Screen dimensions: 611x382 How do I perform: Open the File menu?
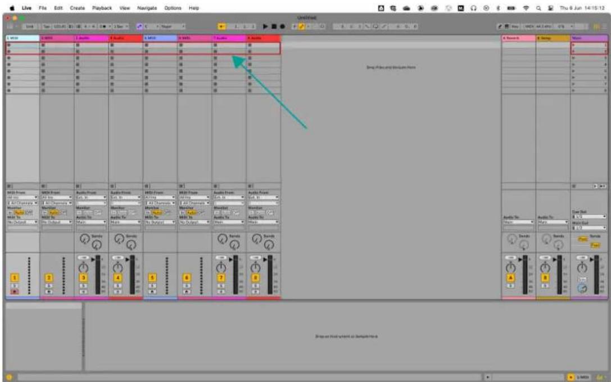point(43,8)
